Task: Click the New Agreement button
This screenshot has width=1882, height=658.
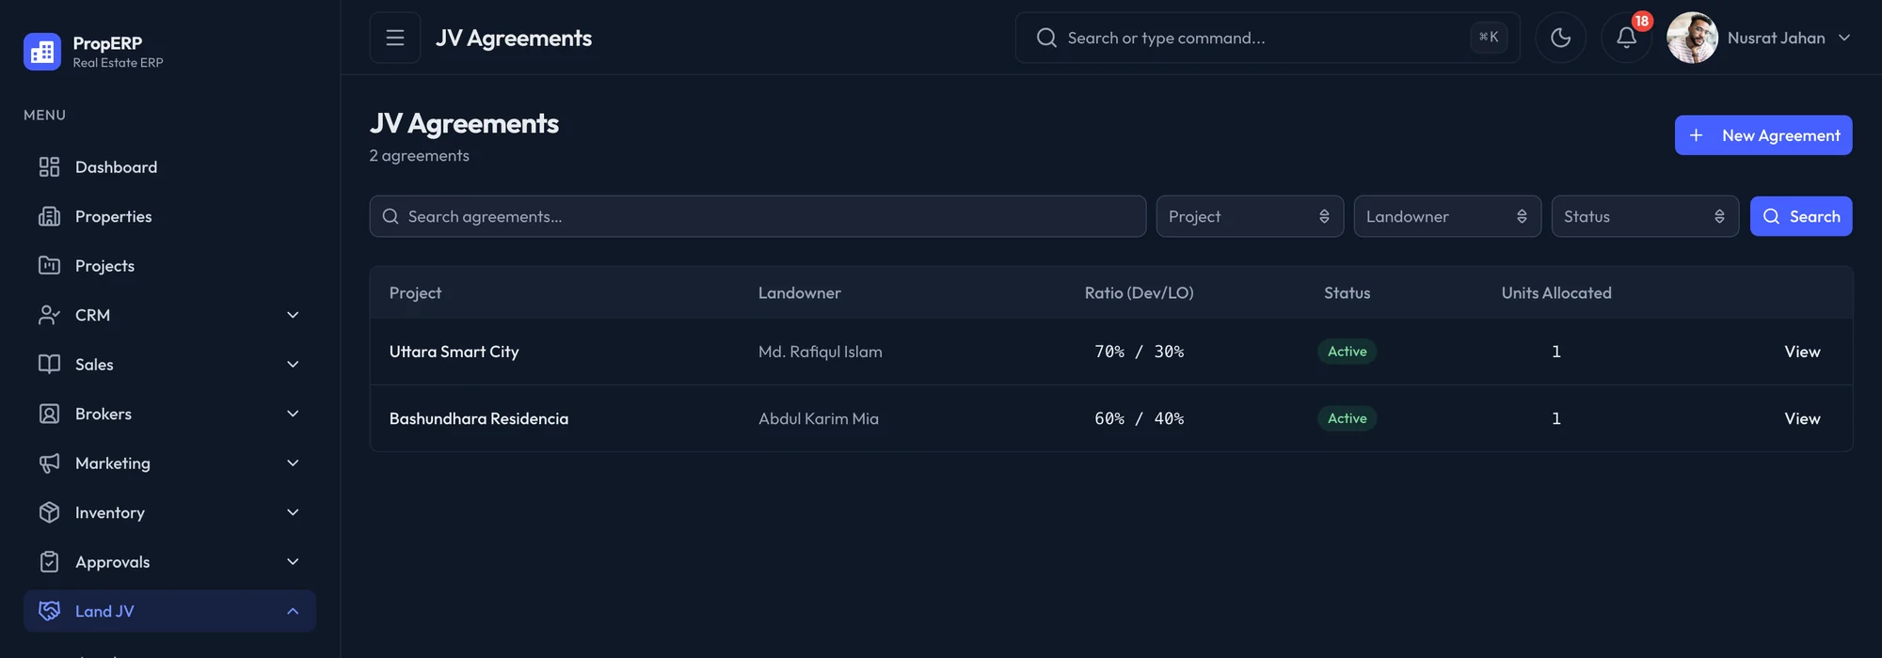Action: 1763,135
